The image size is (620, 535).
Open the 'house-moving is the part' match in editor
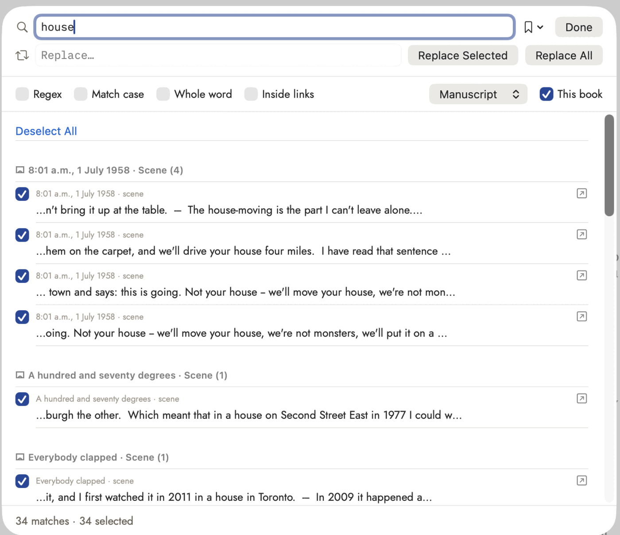582,193
